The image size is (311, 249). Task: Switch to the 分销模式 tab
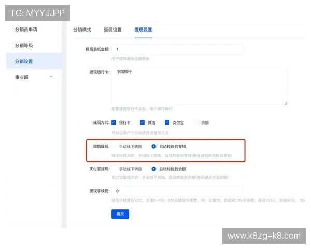(x=82, y=30)
